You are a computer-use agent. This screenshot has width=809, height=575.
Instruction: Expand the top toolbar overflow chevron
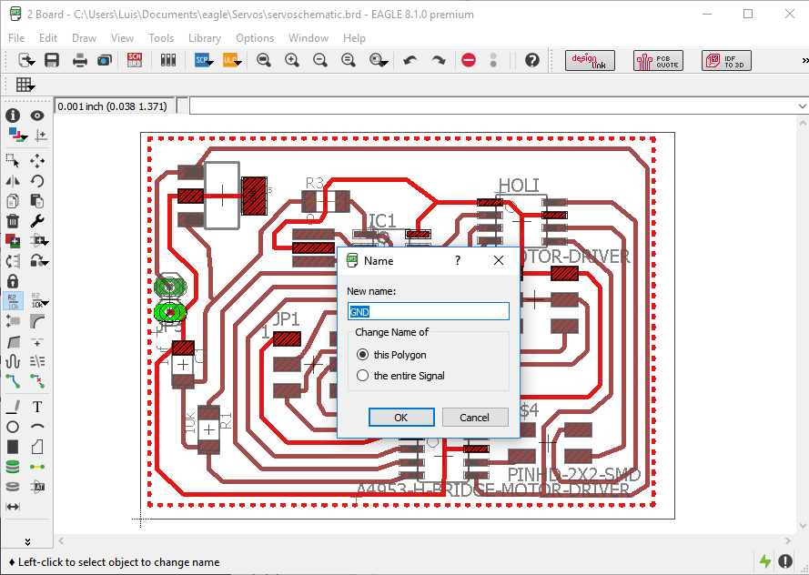804,60
